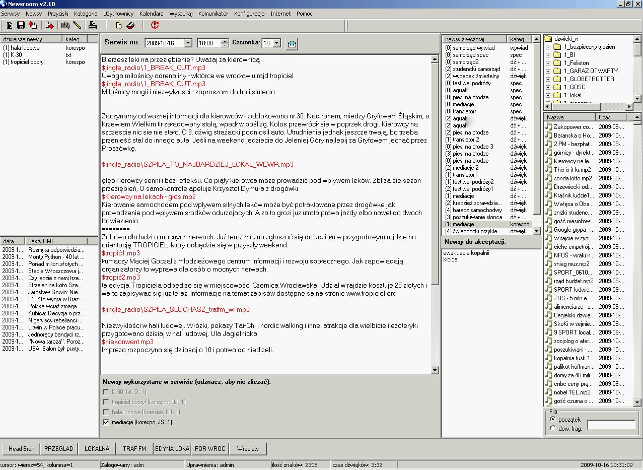Select 'kibice' in news awaiting acceptance
Screen dimensions: 643x470
pos(450,260)
